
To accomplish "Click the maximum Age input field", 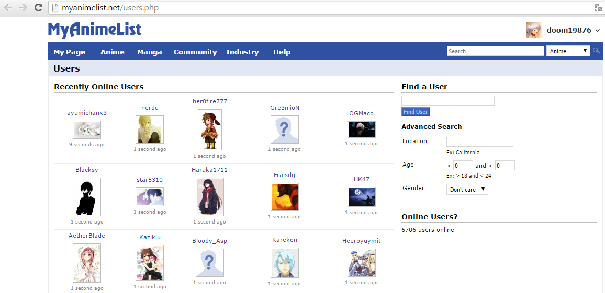I will 505,166.
